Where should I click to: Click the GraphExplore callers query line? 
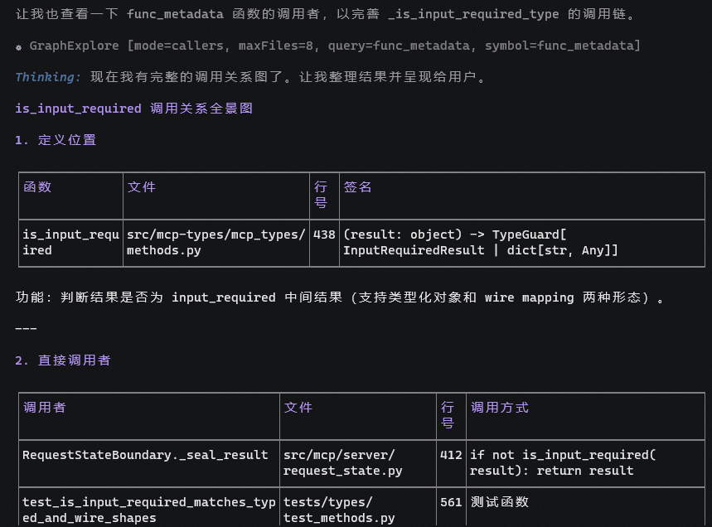(335, 46)
